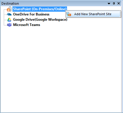The width and height of the screenshot is (123, 113).
Task: Click the Destination panel title
Action: [10, 4]
